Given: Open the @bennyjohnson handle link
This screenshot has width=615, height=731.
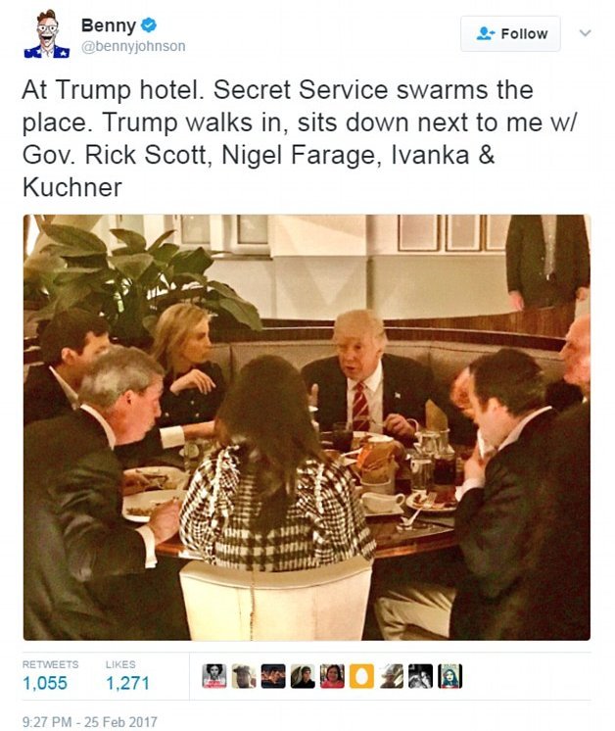Looking at the screenshot, I should (x=133, y=46).
